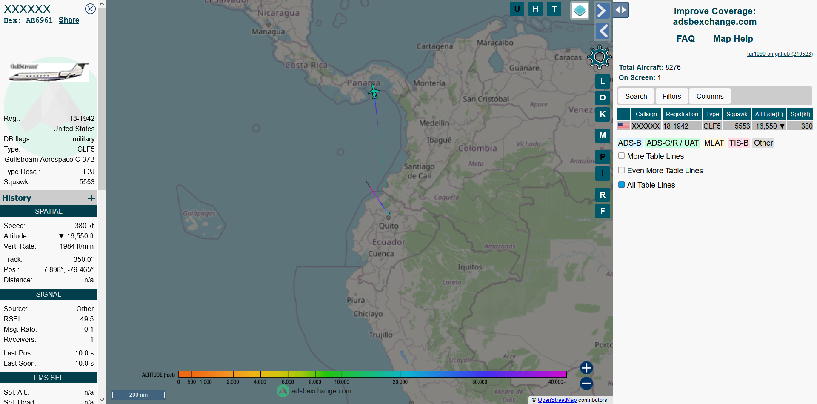Close the XXXXXX aircraft info panel
817x404 pixels.
pyautogui.click(x=90, y=9)
